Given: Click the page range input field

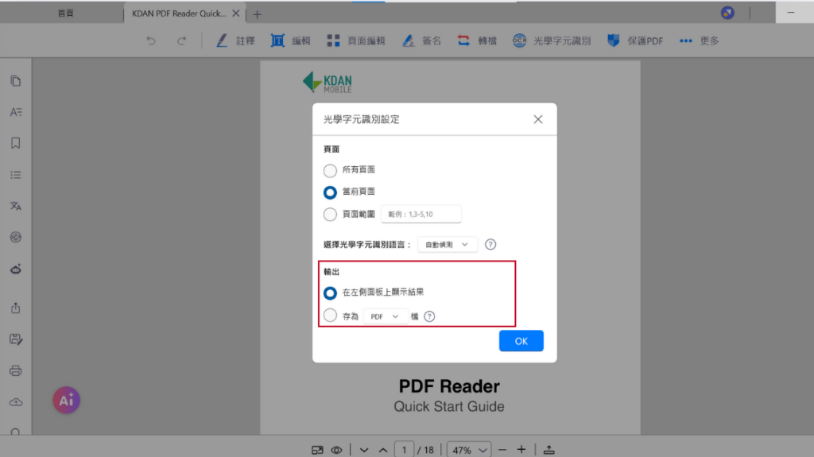Looking at the screenshot, I should pyautogui.click(x=421, y=214).
